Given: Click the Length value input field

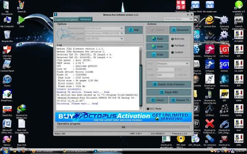Looking at the screenshot, I should tap(166, 75).
